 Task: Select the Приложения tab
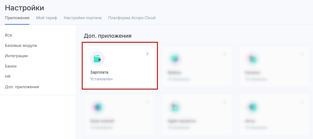click(17, 18)
